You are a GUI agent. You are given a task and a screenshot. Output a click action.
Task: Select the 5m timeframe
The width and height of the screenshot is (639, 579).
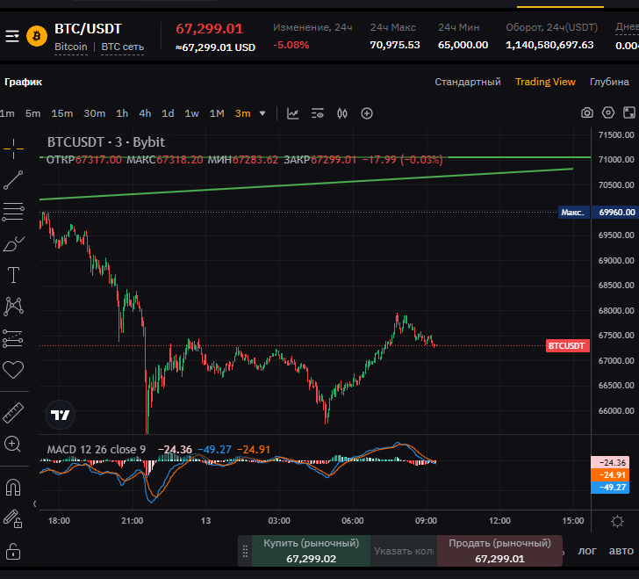(33, 113)
